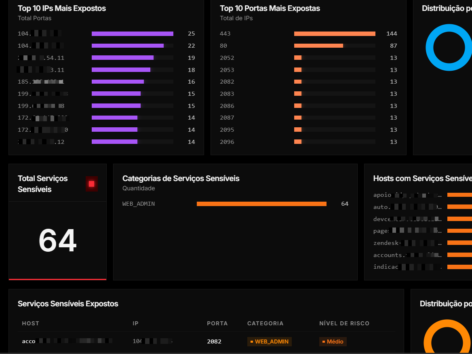Viewport: 472px width, 354px height.
Task: Select the IP ending in .12
Action: [x=41, y=142]
